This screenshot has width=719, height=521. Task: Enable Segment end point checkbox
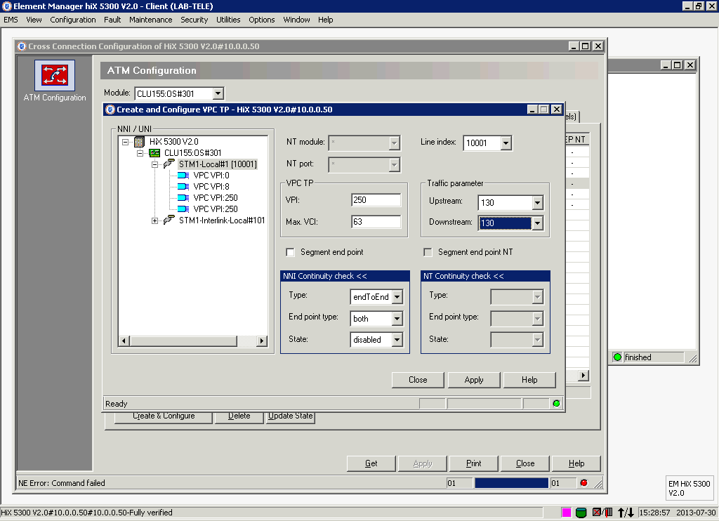(290, 252)
